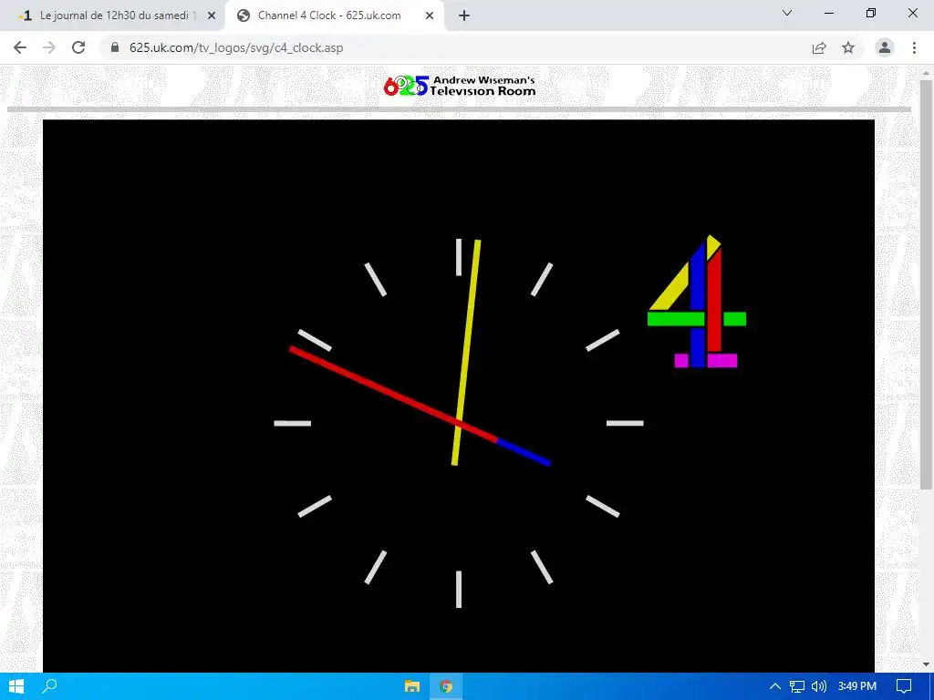Minimize the Chrome window
The image size is (934, 700).
(828, 13)
